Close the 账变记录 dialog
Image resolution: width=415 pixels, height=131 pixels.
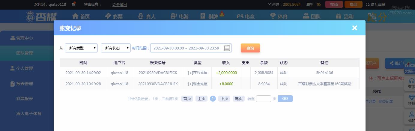(x=355, y=28)
